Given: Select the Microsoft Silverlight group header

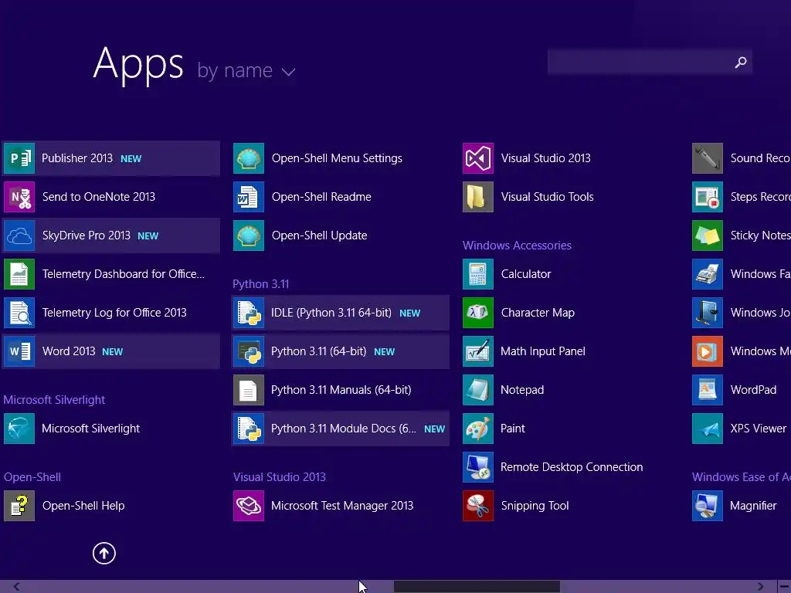Looking at the screenshot, I should click(x=55, y=400).
